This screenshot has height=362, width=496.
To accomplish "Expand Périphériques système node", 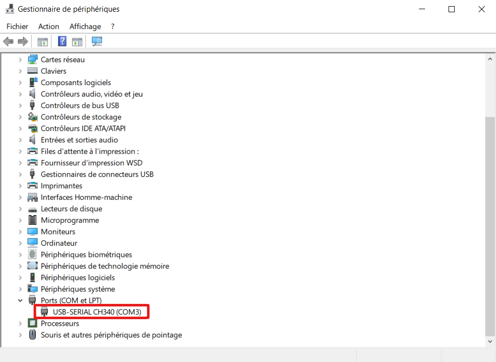I will coord(20,289).
